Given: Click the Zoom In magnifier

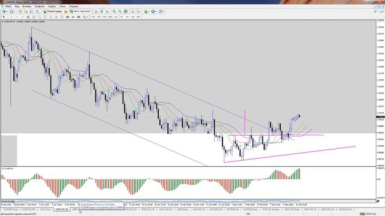Looking at the screenshot, I should [114, 11].
